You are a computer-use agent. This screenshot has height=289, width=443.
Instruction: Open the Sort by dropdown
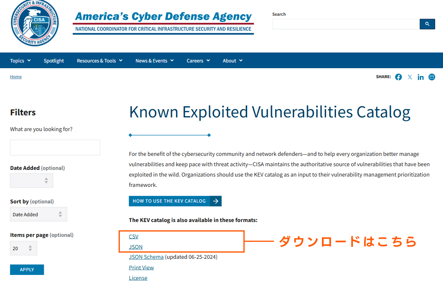click(38, 214)
